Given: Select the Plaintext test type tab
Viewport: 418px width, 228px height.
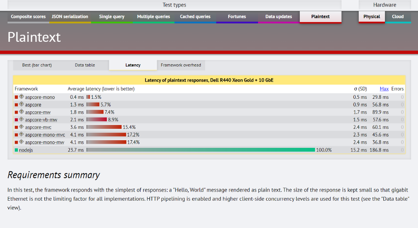Looking at the screenshot, I should pos(320,17).
